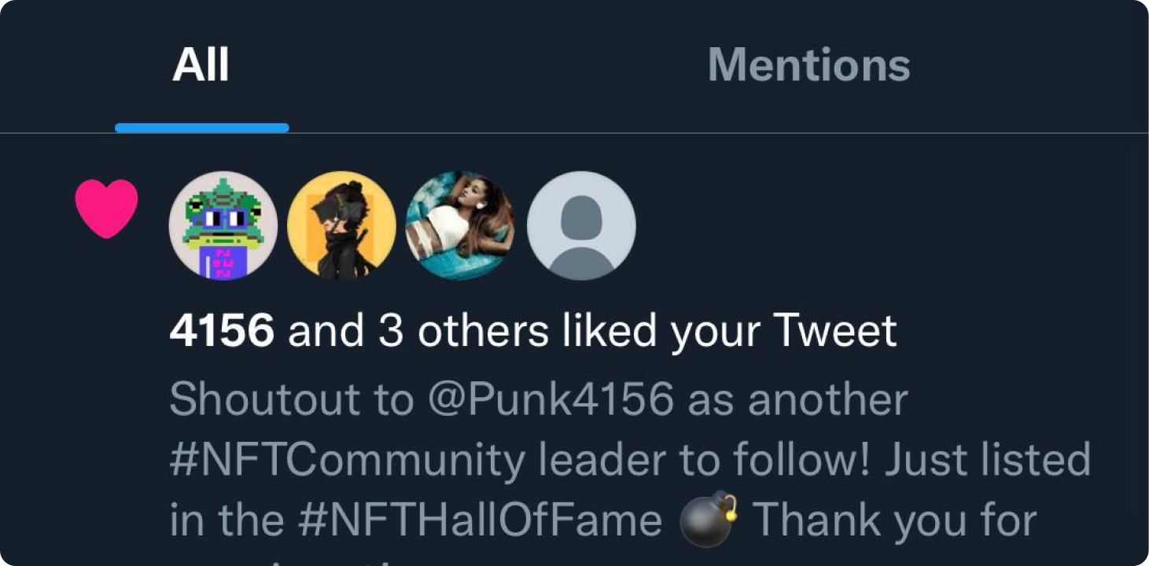The width and height of the screenshot is (1149, 566).
Task: Click the pink heart like icon
Action: [106, 208]
